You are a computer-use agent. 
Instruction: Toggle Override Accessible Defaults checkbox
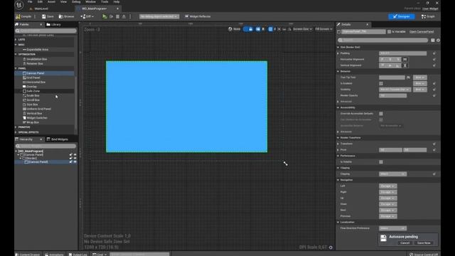381,114
